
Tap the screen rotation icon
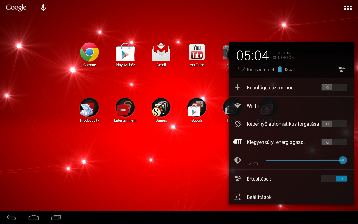[x=238, y=124]
